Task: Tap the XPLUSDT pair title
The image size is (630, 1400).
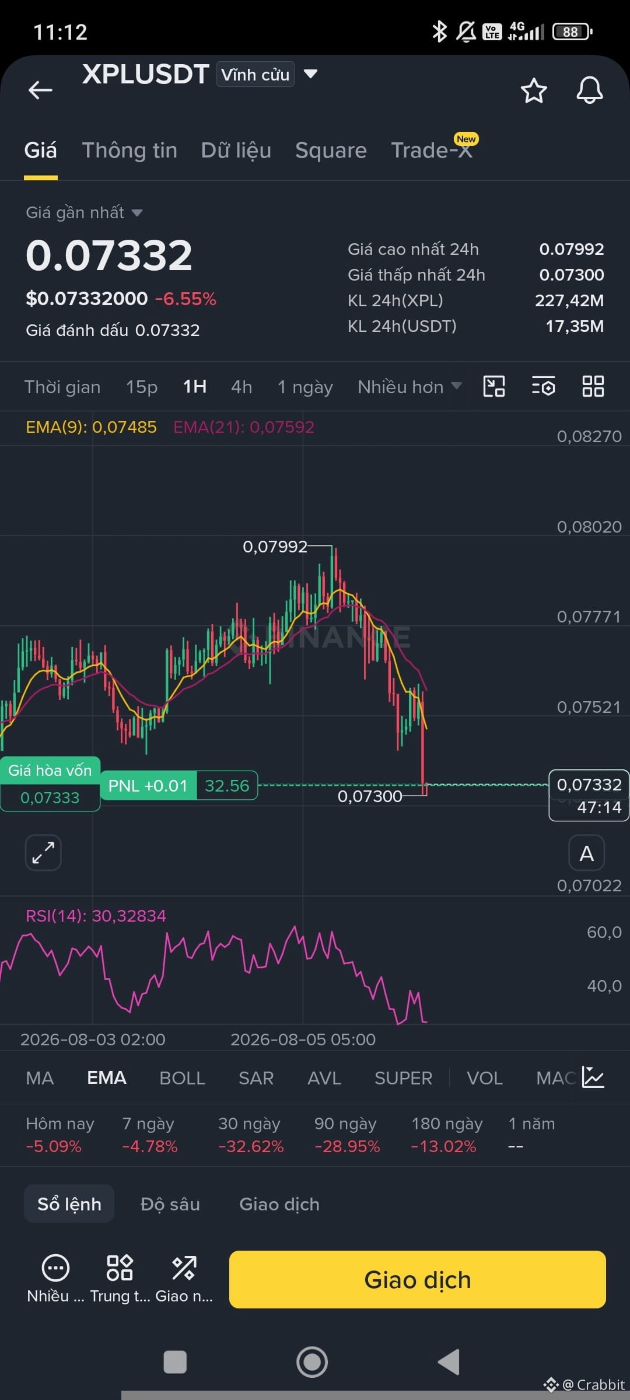Action: pyautogui.click(x=146, y=74)
